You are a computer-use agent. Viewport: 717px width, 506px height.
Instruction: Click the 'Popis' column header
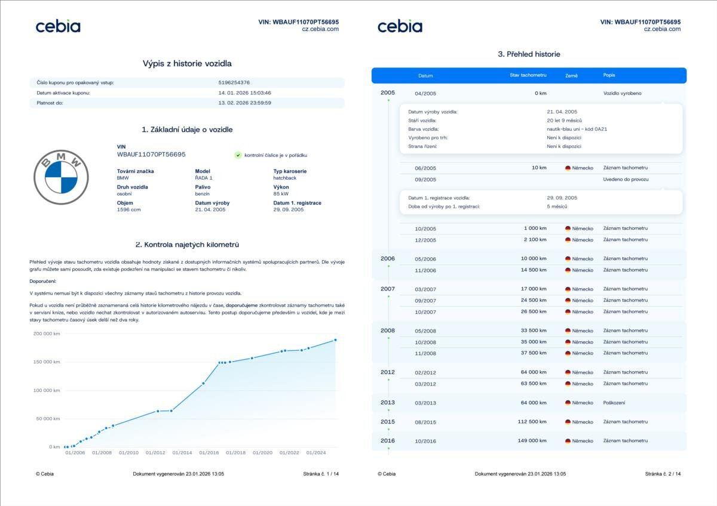(609, 76)
